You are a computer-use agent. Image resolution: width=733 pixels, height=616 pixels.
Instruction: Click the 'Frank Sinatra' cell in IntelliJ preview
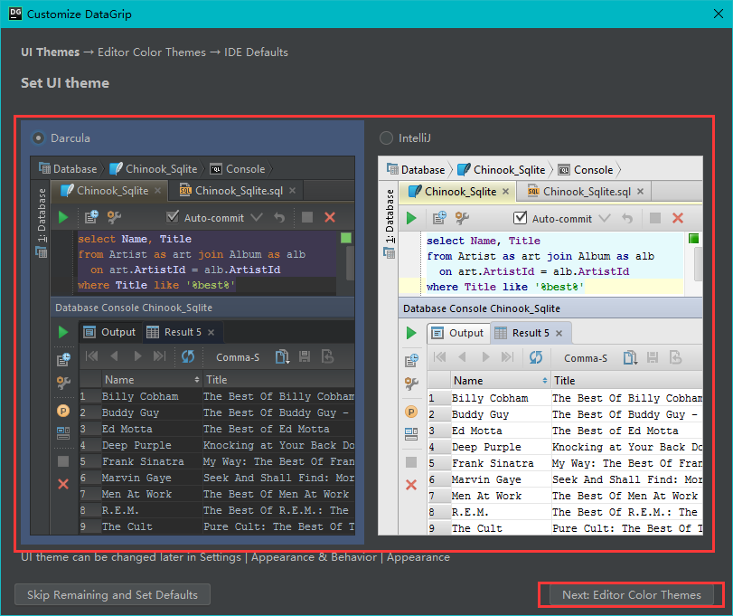[x=500, y=463]
